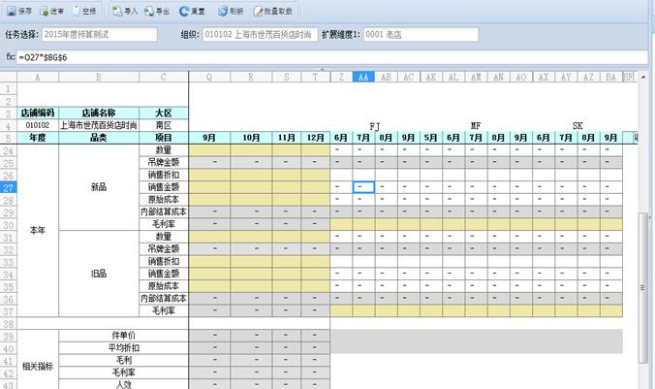Click the select-all corner of the grid
655x389 pixels.
tap(9, 77)
